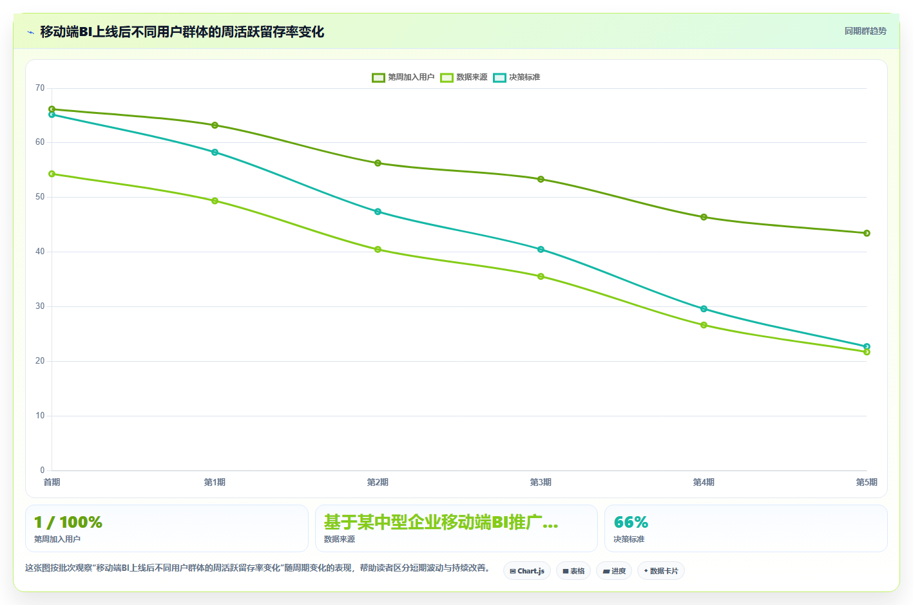Toggle the 决策标准 legend swatch
Viewport: 913px width, 605px height.
(500, 77)
